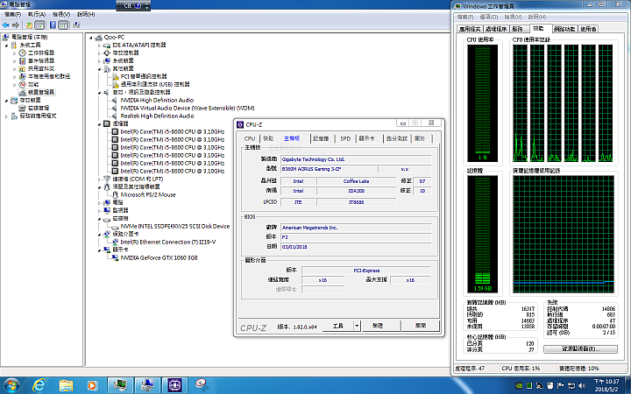Click warning icon of PCI simple communications controller

click(x=116, y=76)
